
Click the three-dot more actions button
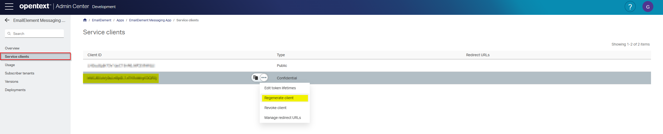click(264, 78)
